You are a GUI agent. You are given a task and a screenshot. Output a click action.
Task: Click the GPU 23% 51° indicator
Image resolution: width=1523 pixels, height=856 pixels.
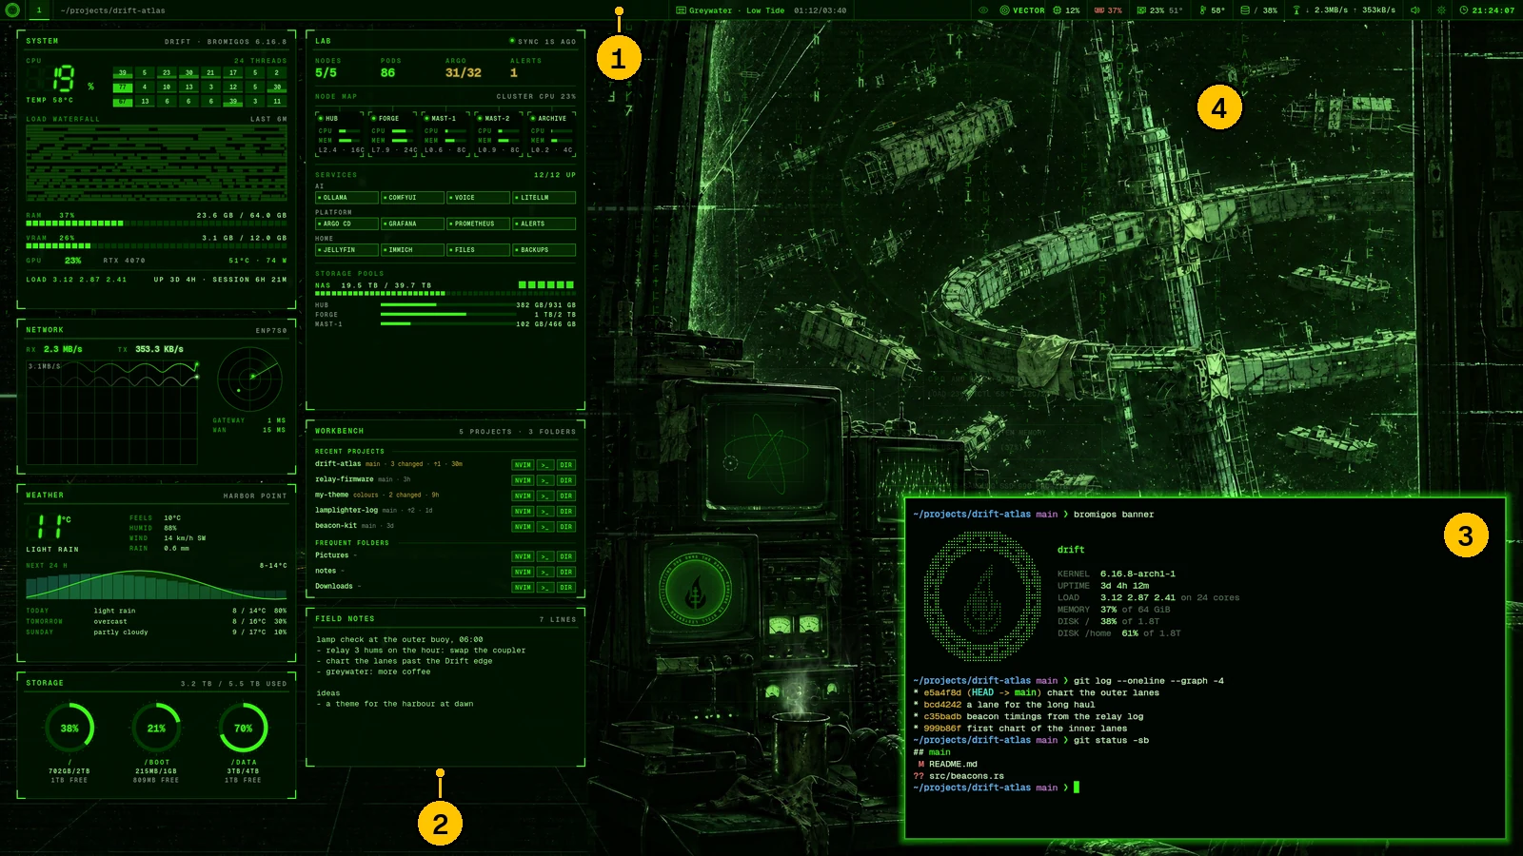(1159, 10)
